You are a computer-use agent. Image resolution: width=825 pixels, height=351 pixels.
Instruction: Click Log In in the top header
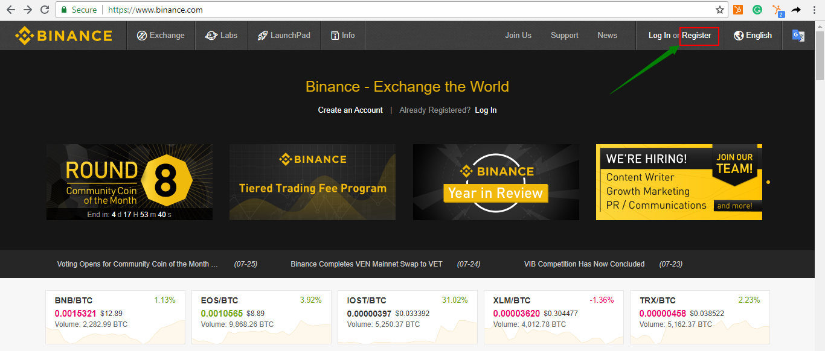[660, 36]
